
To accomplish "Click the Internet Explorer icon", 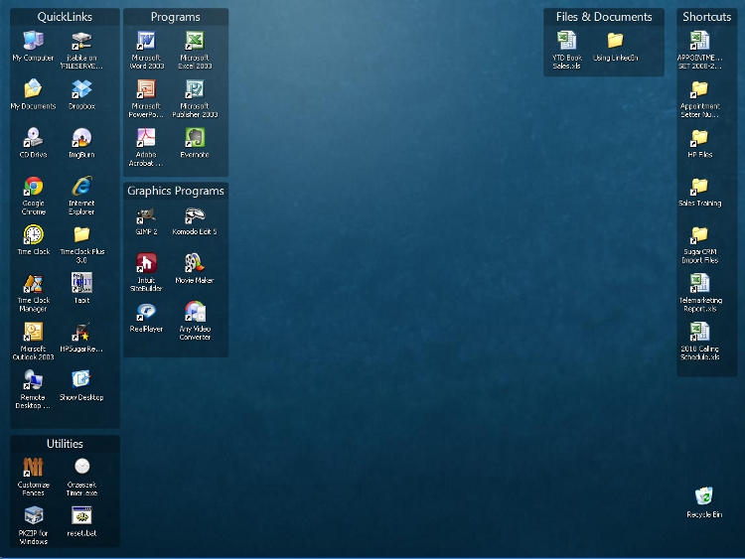I will pos(81,187).
